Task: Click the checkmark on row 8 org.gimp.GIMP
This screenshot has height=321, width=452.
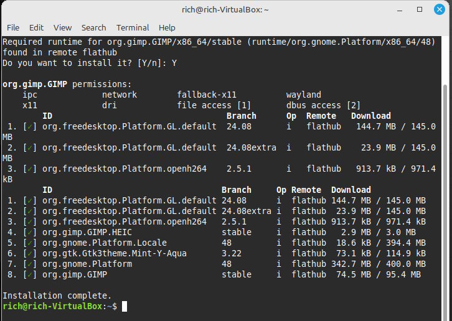Action: (x=30, y=274)
